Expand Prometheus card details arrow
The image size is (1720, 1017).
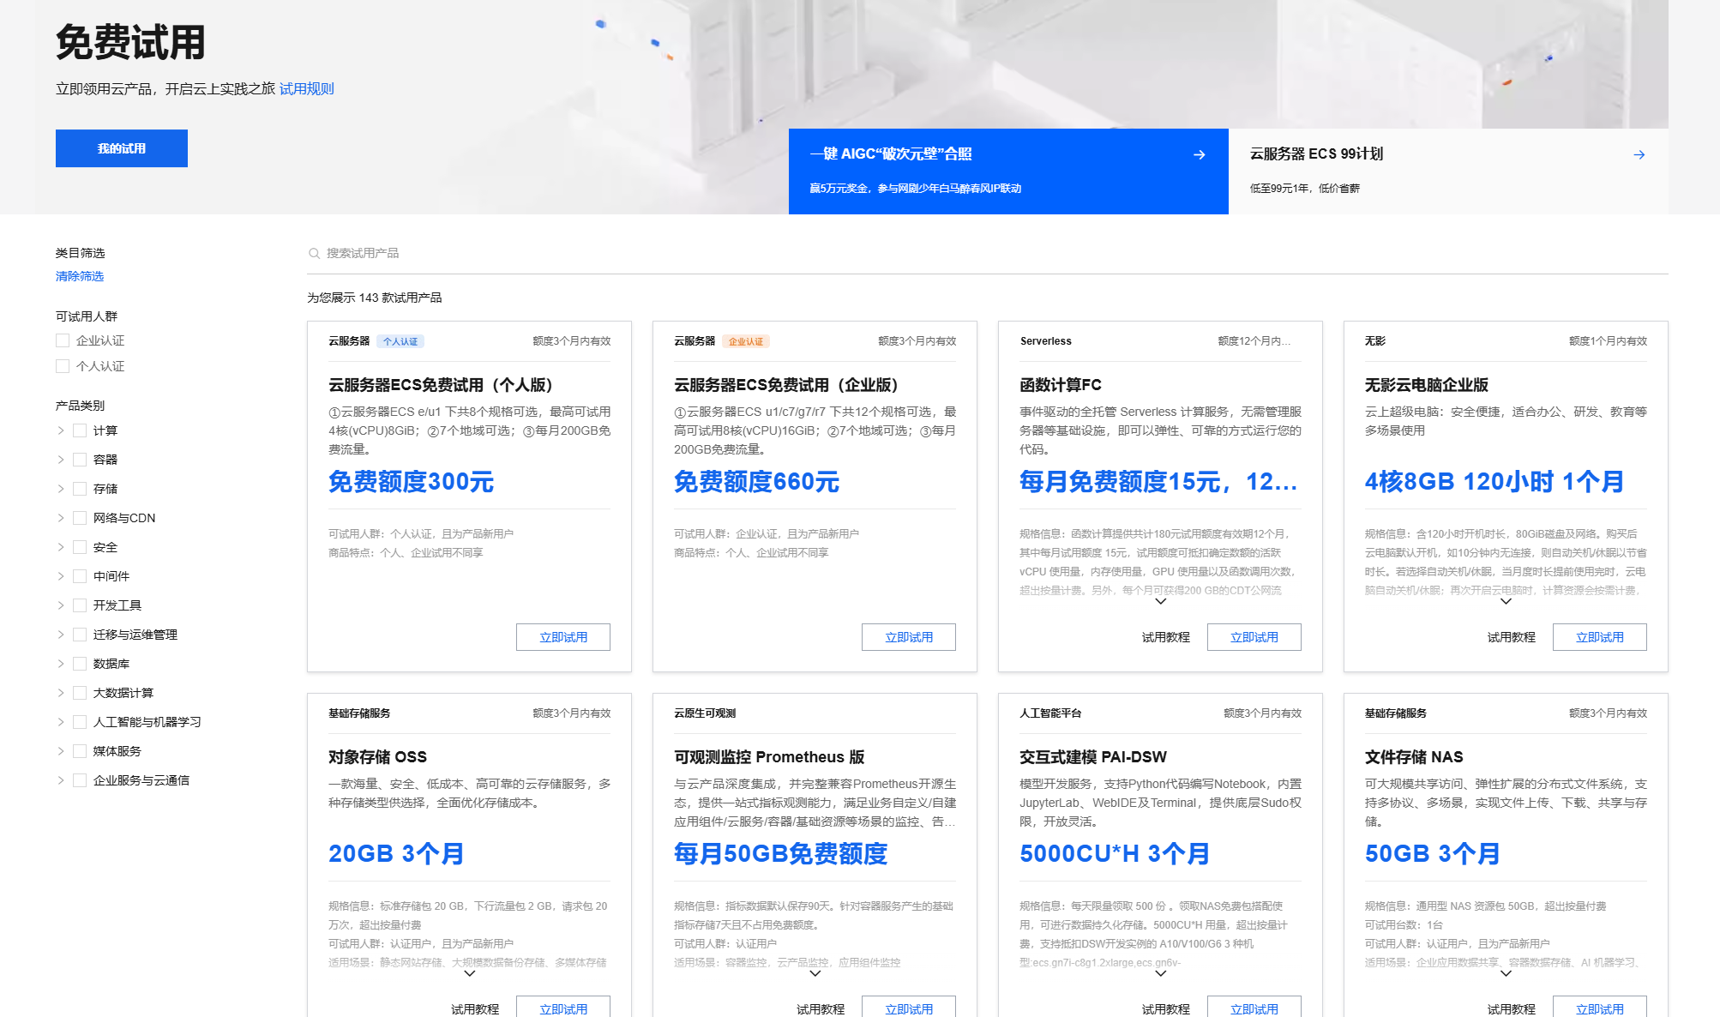coord(815,973)
